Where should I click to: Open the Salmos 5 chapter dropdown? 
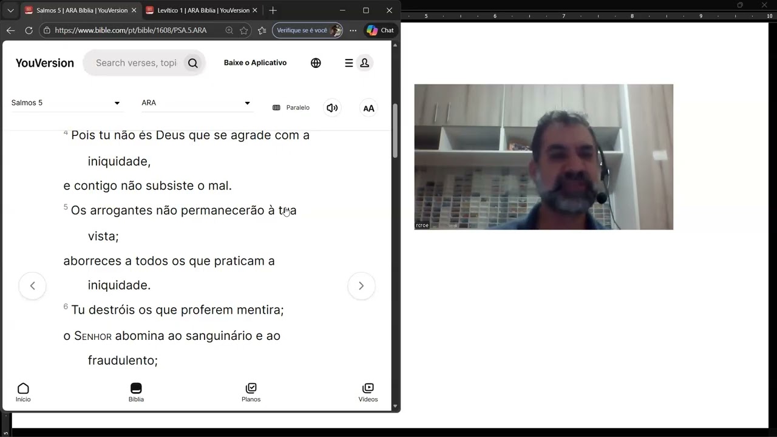[x=66, y=103]
